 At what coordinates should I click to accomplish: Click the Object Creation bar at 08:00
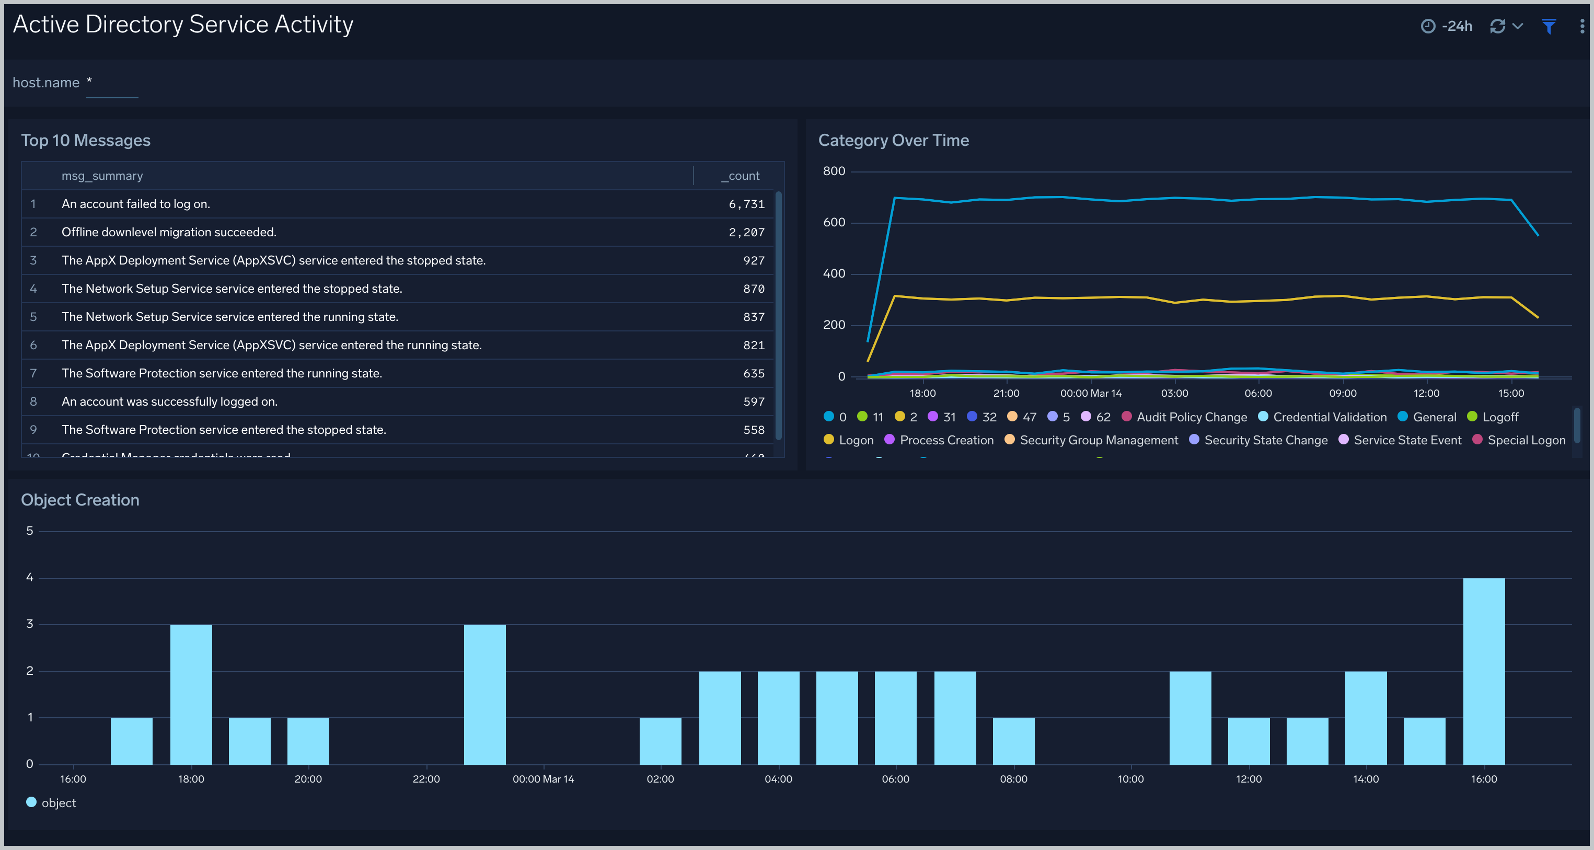pyautogui.click(x=1013, y=741)
